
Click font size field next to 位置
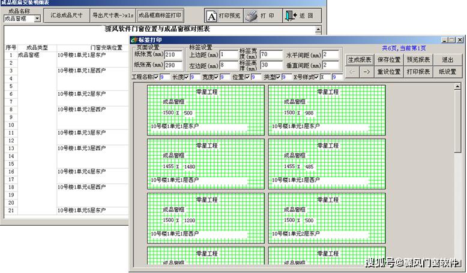(256, 77)
